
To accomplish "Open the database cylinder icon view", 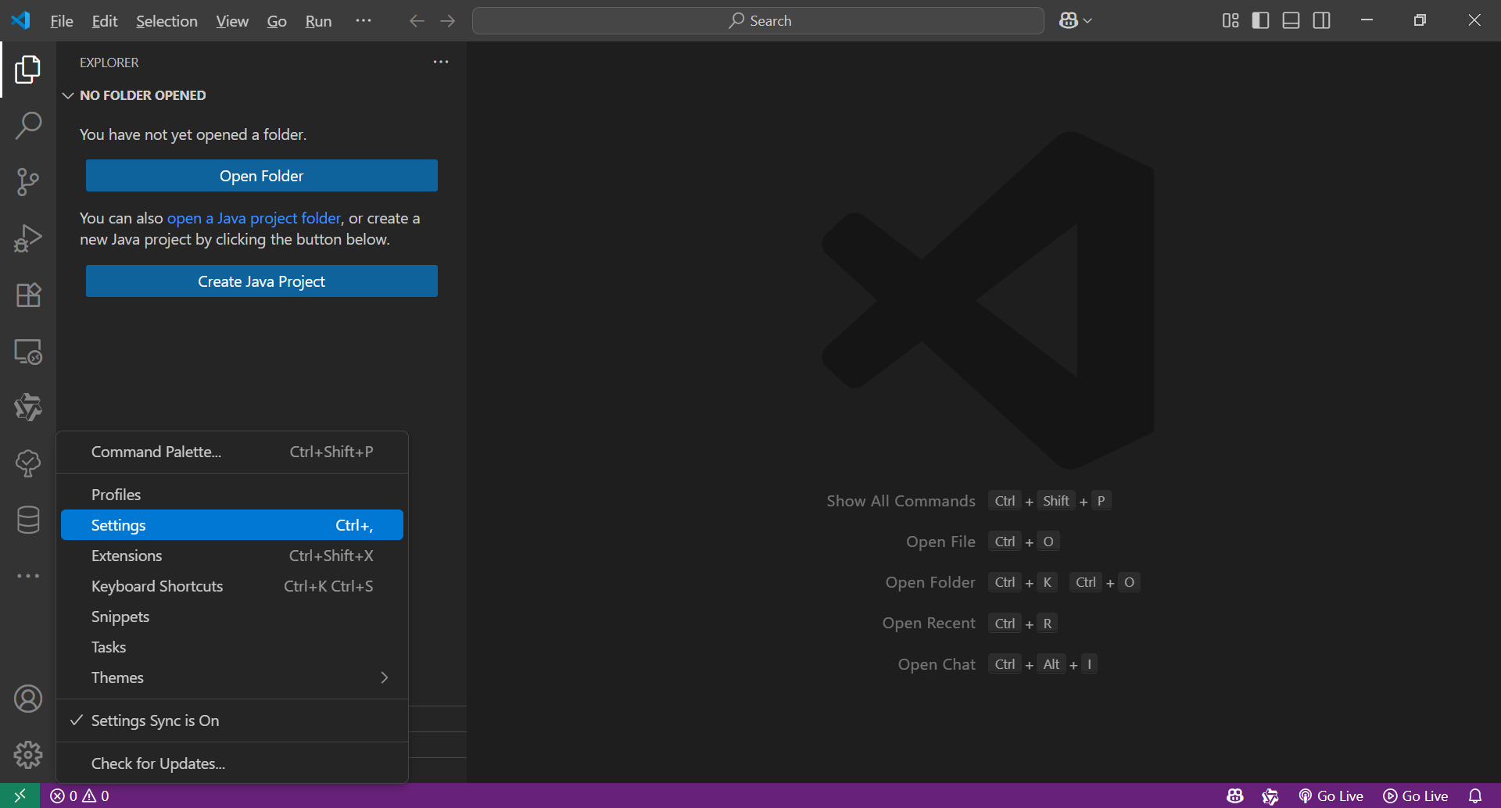I will 28,520.
